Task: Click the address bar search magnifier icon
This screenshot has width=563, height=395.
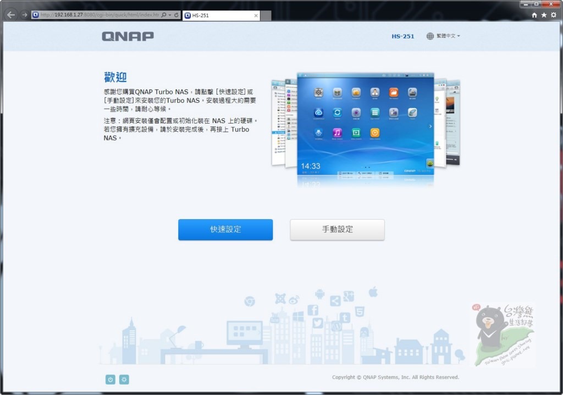Action: click(164, 15)
